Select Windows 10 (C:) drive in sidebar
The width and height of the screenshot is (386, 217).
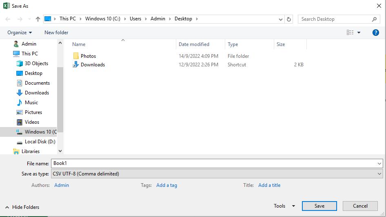tap(28, 132)
